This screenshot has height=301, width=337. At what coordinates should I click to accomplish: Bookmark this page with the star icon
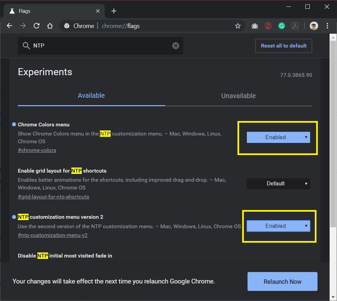[x=238, y=26]
